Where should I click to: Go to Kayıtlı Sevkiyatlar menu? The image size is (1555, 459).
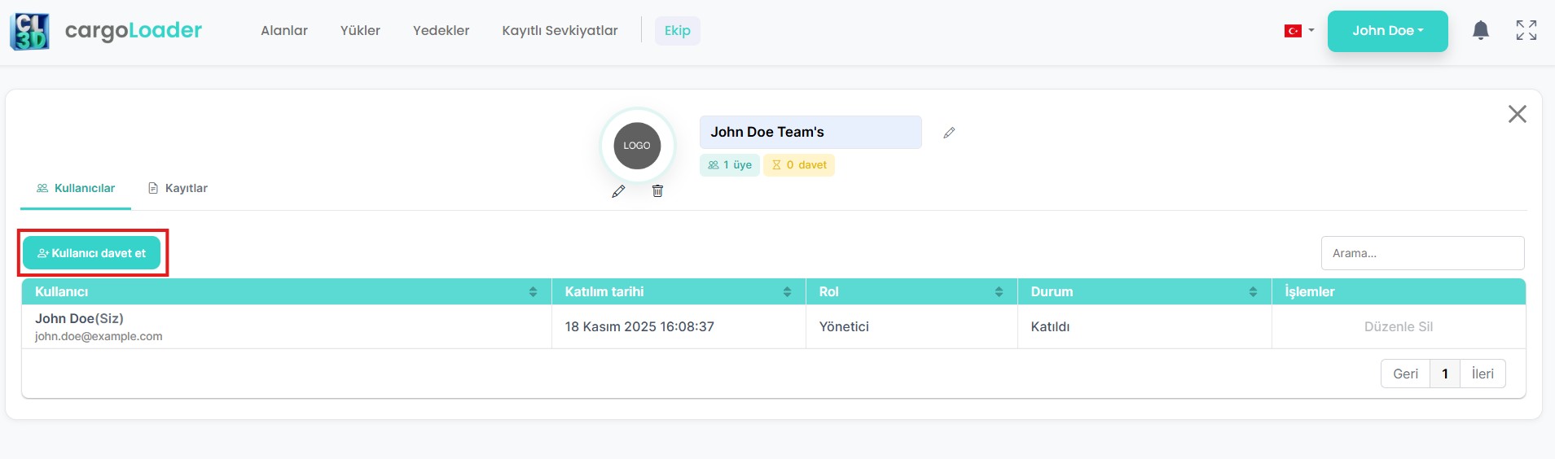coord(560,31)
